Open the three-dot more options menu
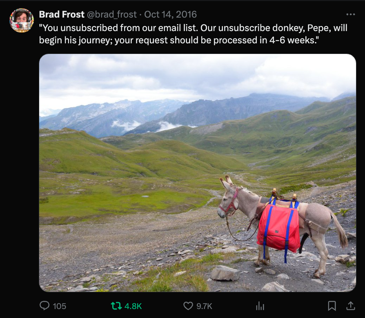Viewport: 365px width, 318px height. pos(350,14)
